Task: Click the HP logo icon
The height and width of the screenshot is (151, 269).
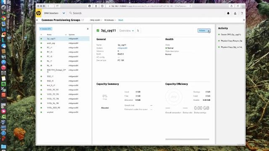Action: 39,13
